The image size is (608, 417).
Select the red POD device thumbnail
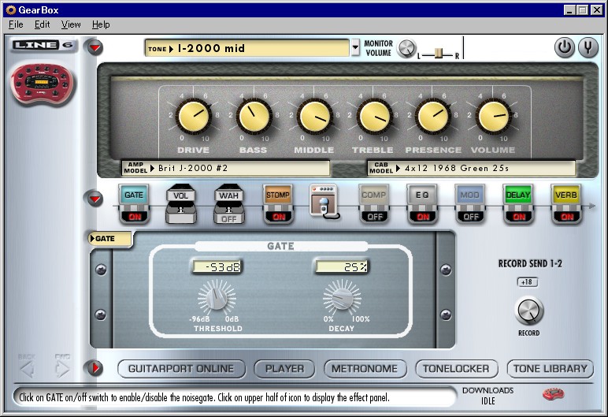[43, 84]
